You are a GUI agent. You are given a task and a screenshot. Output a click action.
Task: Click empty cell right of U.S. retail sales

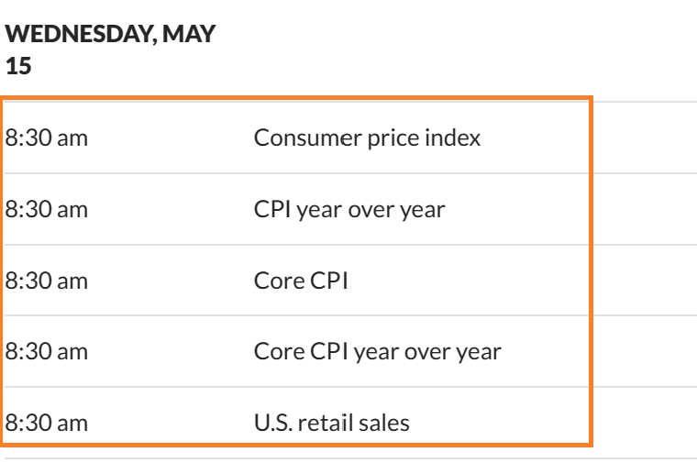642,423
